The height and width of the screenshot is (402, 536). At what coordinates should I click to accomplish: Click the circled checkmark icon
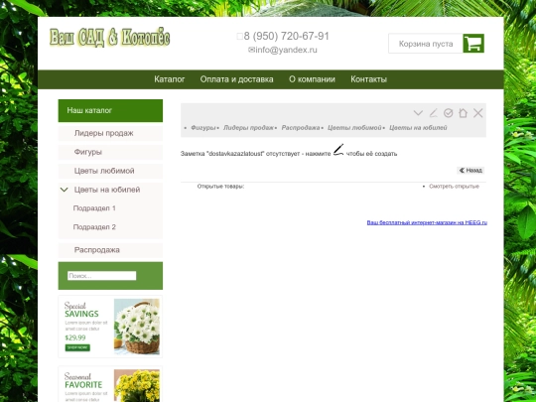point(448,113)
